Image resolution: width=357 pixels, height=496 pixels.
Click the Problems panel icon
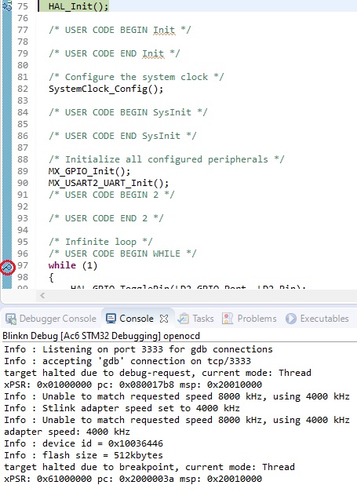[228, 319]
